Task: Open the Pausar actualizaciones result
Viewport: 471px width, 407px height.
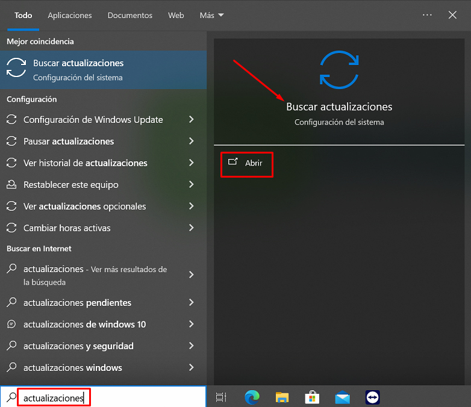Action: tap(104, 141)
